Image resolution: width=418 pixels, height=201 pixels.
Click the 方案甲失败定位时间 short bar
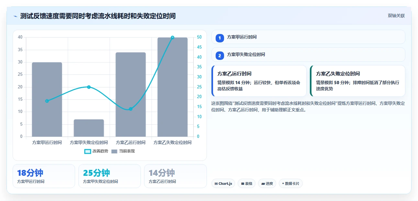coord(89,128)
